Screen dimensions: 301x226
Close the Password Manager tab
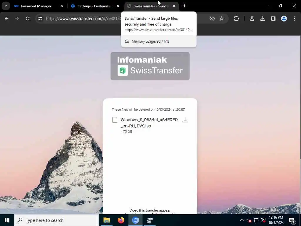pos(62,6)
